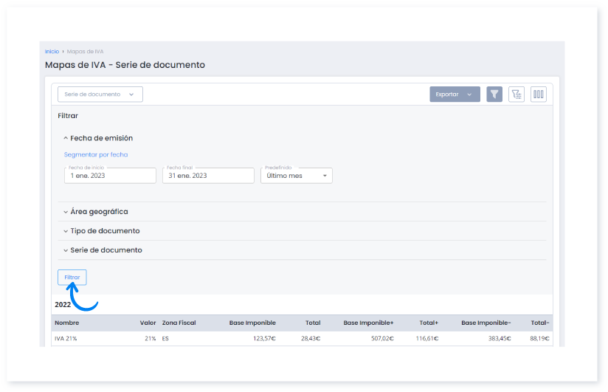This screenshot has height=392, width=608.
Task: Collapse the Fecha de emisión section
Action: click(98, 138)
